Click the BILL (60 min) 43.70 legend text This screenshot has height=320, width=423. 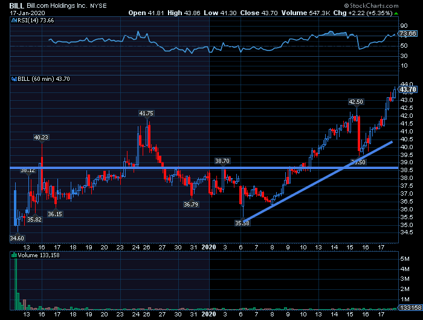pyautogui.click(x=44, y=79)
